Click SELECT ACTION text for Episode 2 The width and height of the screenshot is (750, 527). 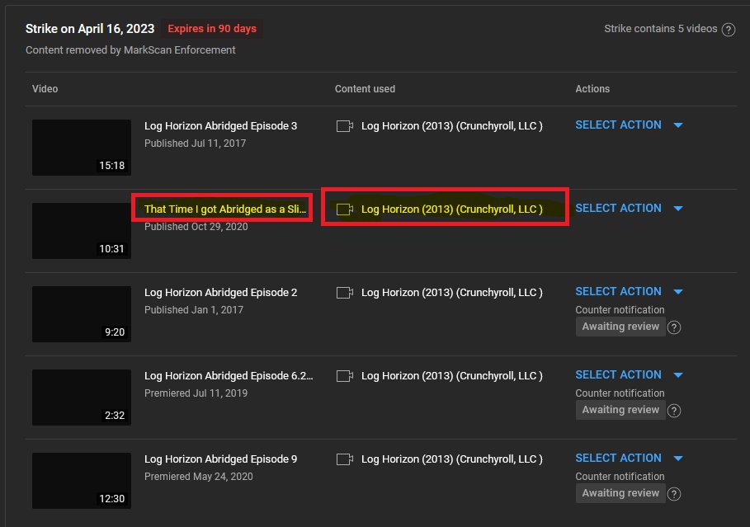pyautogui.click(x=619, y=291)
